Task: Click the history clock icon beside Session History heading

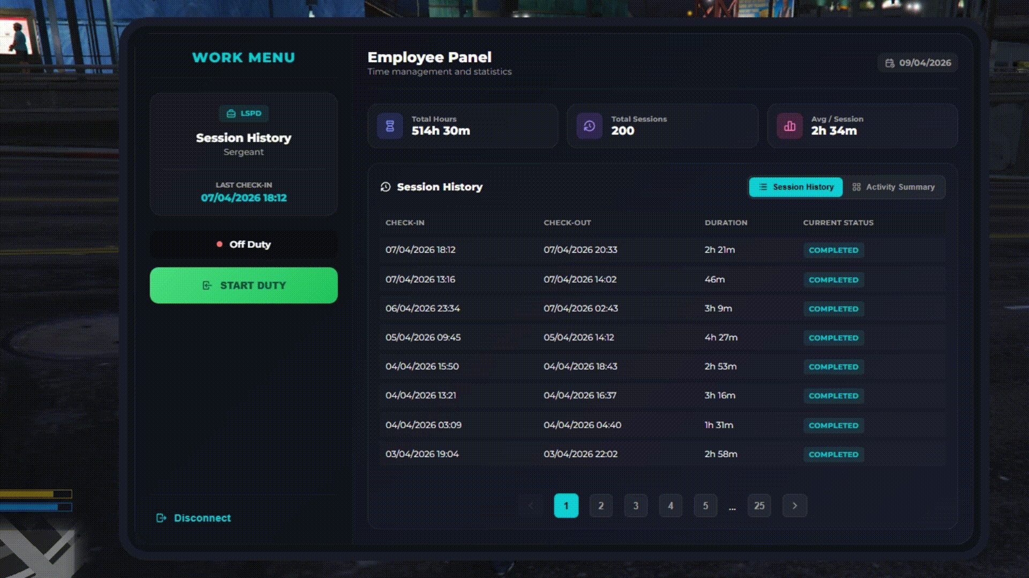Action: [385, 187]
